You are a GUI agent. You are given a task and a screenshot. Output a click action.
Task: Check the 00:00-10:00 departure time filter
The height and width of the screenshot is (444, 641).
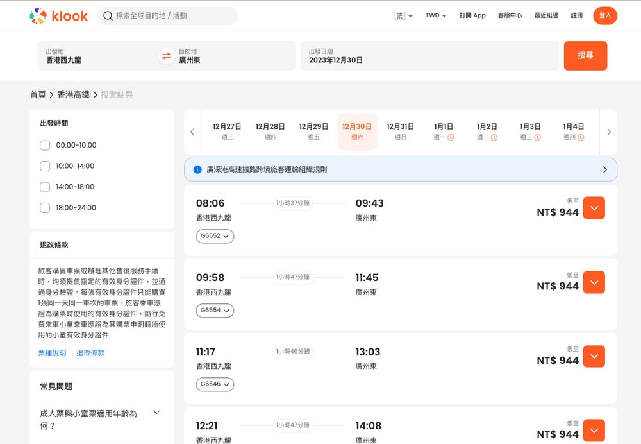(x=45, y=145)
